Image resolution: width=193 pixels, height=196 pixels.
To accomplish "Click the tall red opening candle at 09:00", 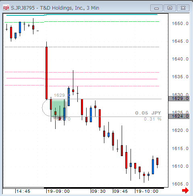I will 46,73.
